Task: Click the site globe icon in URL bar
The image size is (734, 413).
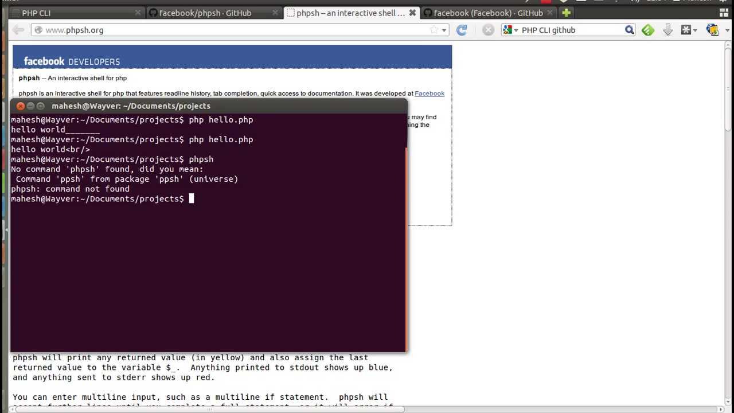Action: click(x=38, y=30)
